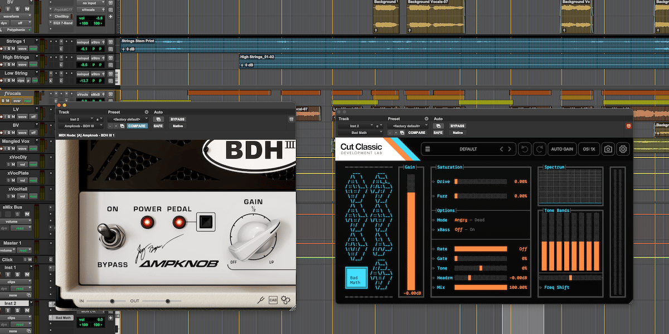669x334 pixels.
Task: Open preset circle menu in Bad Math header
Action: [426, 119]
